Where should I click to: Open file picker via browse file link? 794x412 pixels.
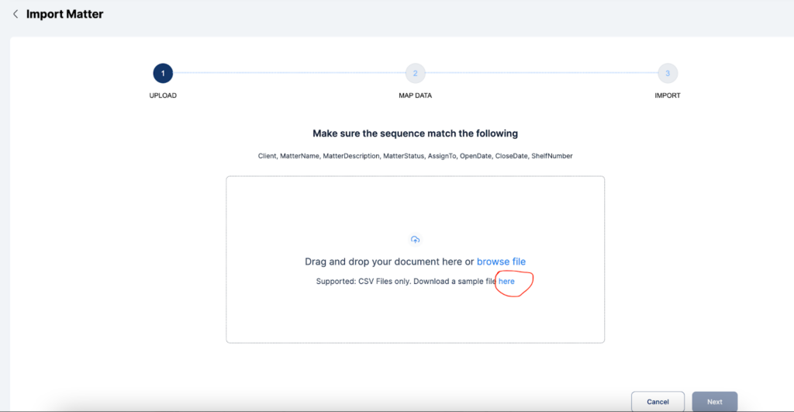click(501, 261)
